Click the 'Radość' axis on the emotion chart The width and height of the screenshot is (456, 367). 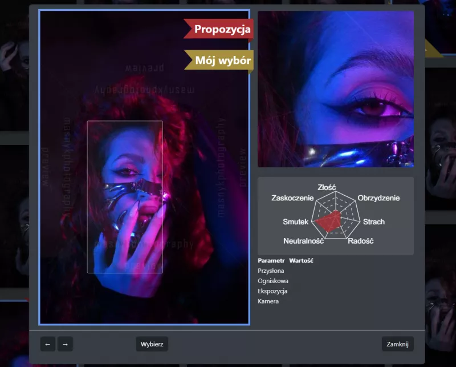click(x=360, y=241)
